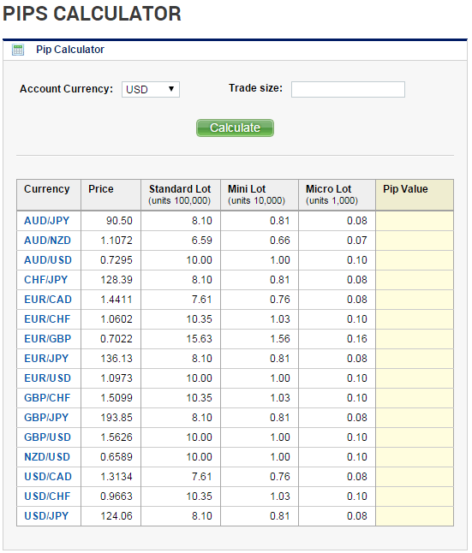Click the Micro Lot column header
472x553 pixels.
coord(338,194)
